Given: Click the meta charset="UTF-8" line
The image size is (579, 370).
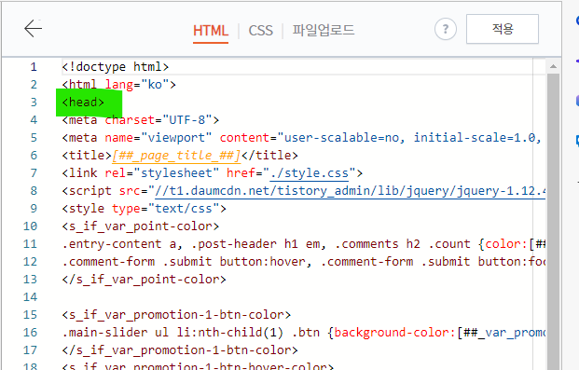Looking at the screenshot, I should [x=140, y=120].
